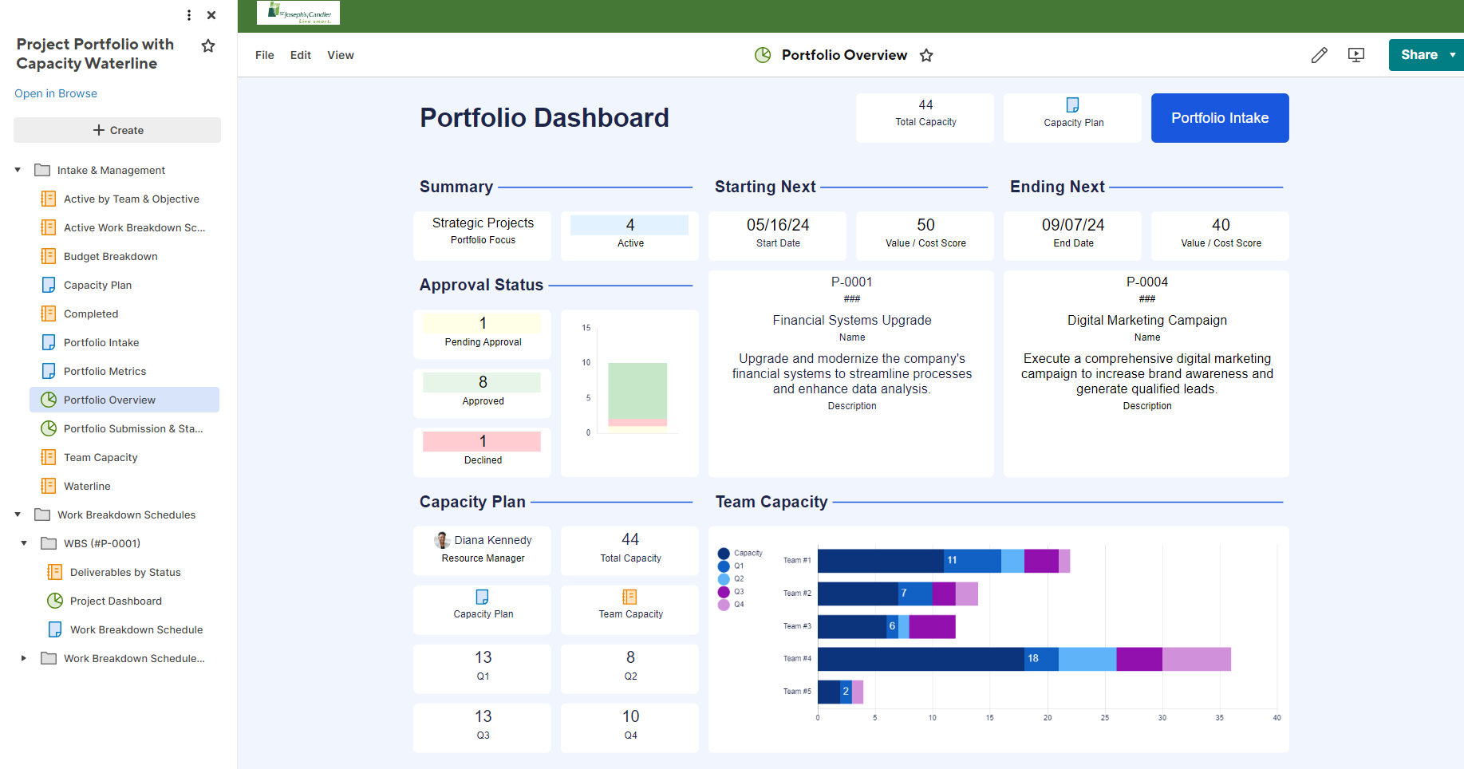Click the three-dot menu in the sidebar header

(189, 15)
